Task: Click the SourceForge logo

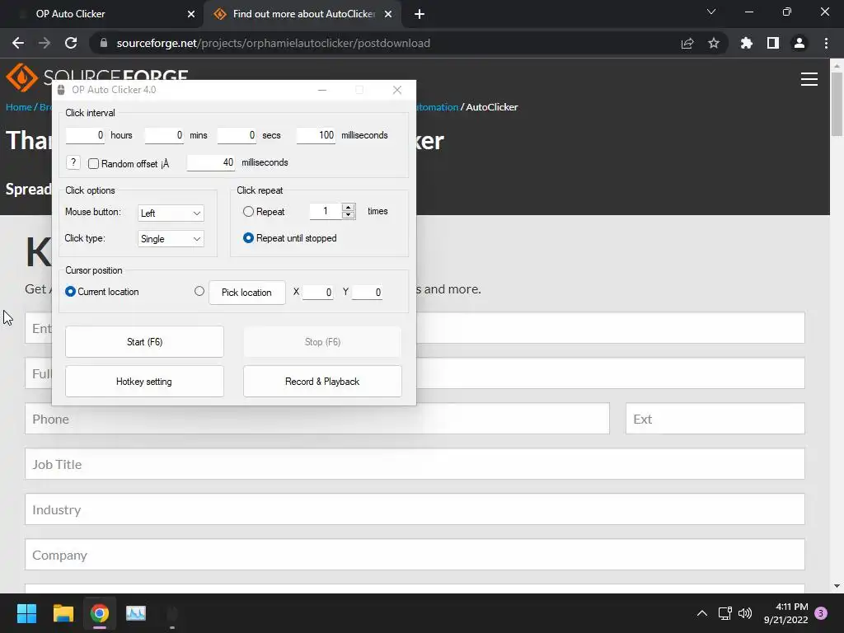Action: [x=97, y=77]
